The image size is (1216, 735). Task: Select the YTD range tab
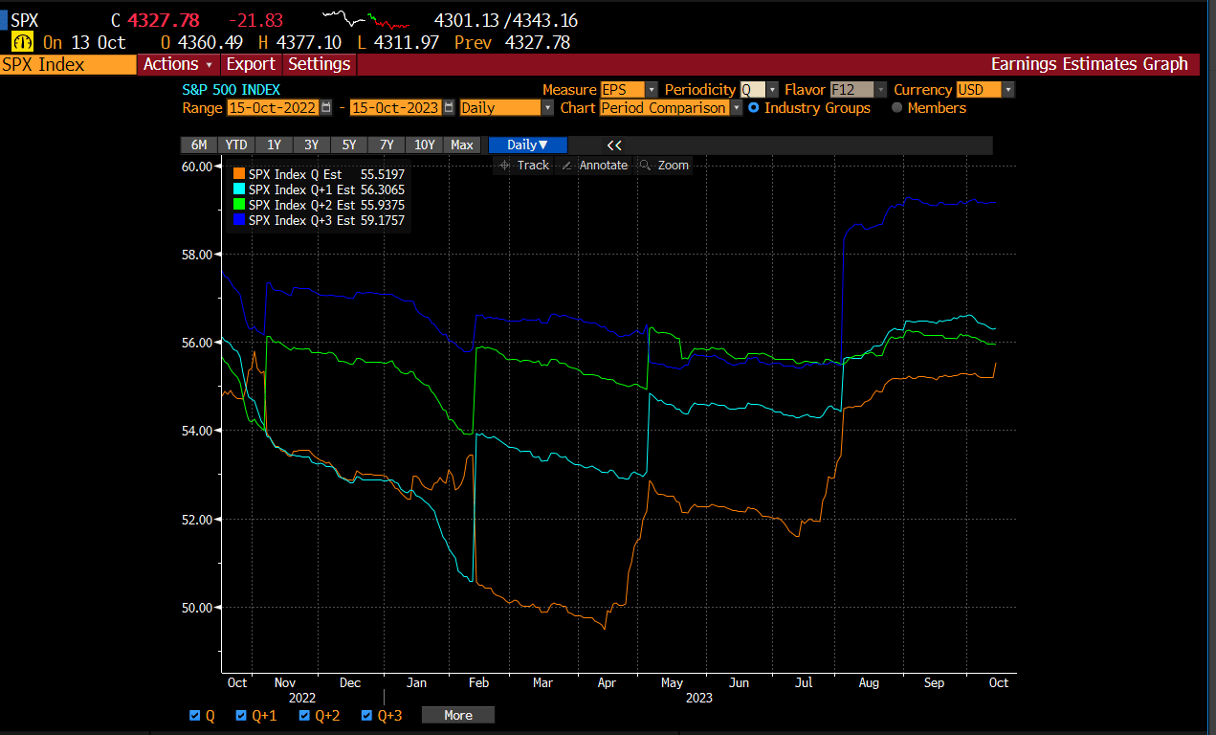click(x=236, y=145)
